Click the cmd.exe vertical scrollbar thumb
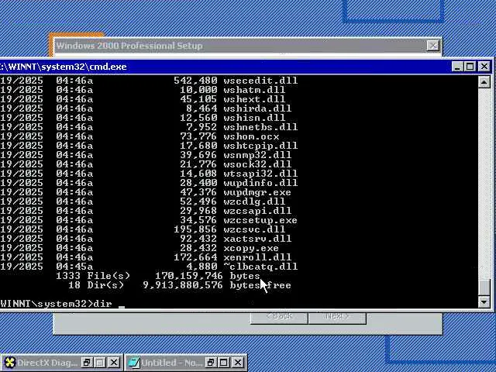Screen dimensions: 496x372 point(484,288)
